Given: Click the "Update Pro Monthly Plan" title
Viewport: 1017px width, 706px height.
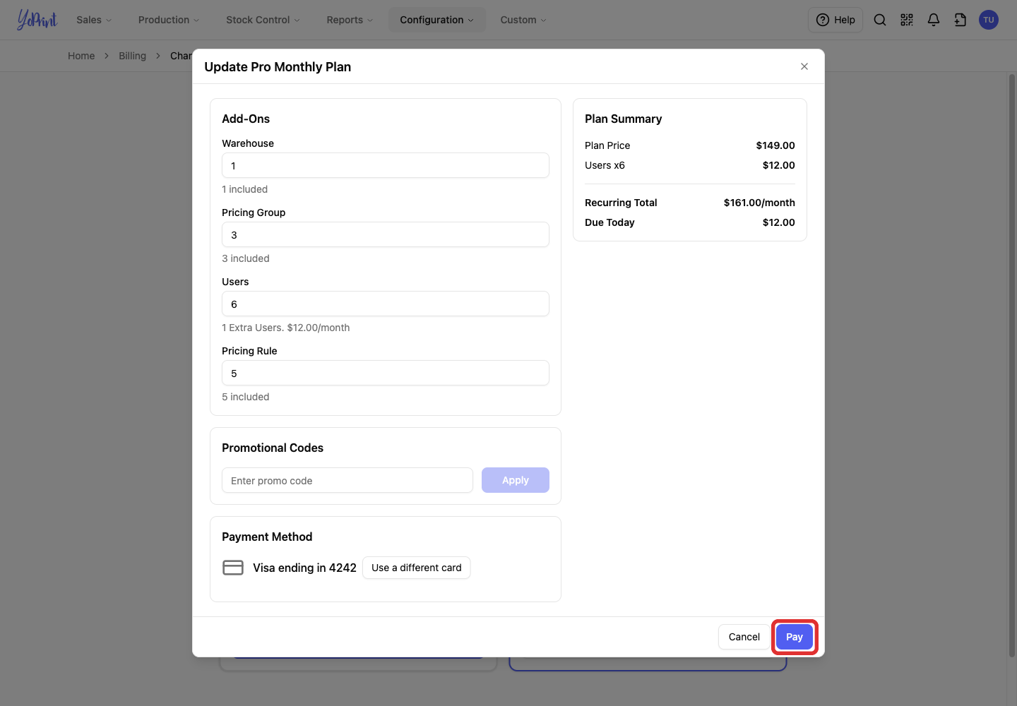Looking at the screenshot, I should [278, 67].
